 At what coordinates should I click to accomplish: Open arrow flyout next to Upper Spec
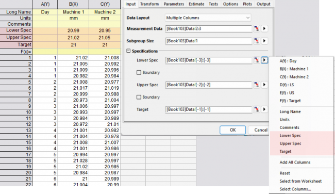click(264, 85)
